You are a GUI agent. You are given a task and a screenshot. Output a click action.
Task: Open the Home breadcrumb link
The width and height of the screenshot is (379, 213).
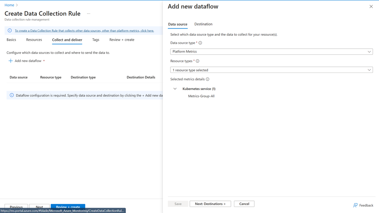(x=9, y=5)
